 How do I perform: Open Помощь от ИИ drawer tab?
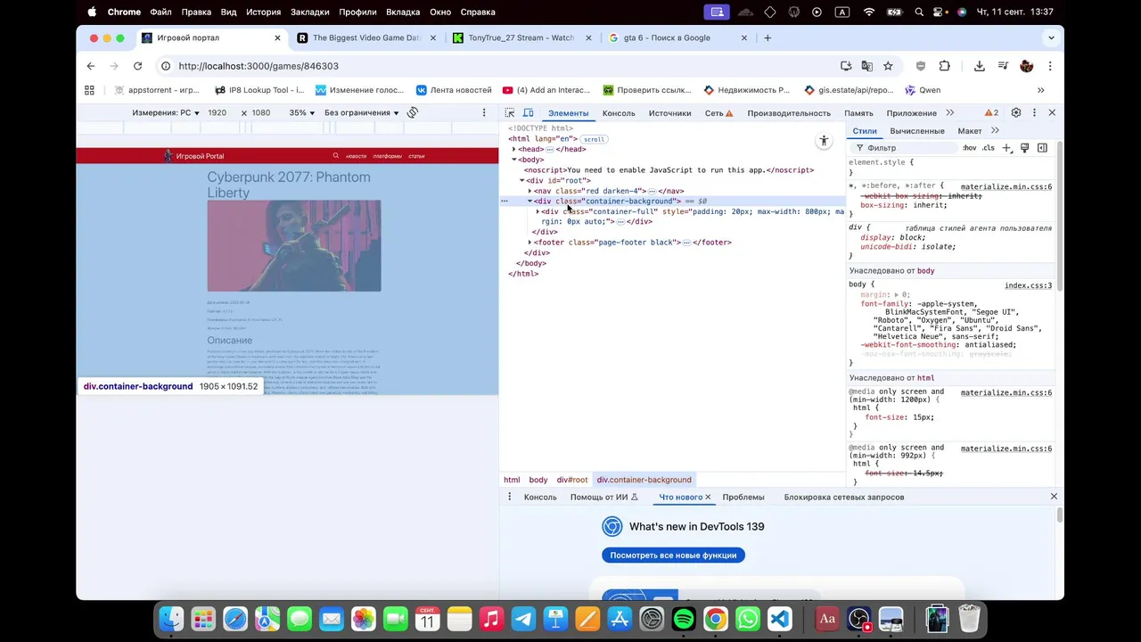click(603, 498)
